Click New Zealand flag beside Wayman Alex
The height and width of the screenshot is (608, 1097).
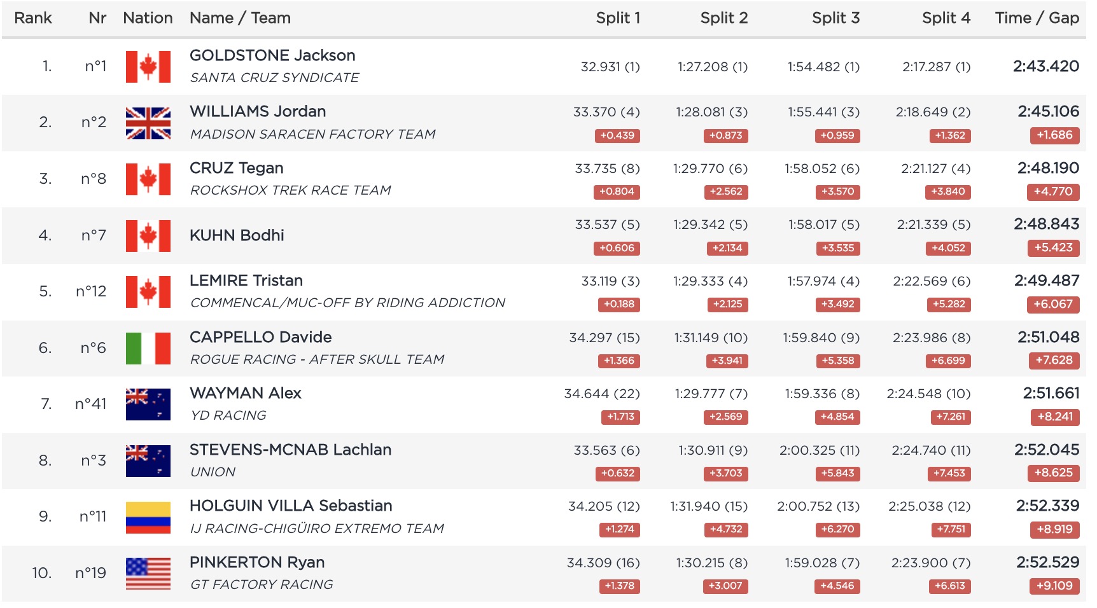click(148, 404)
